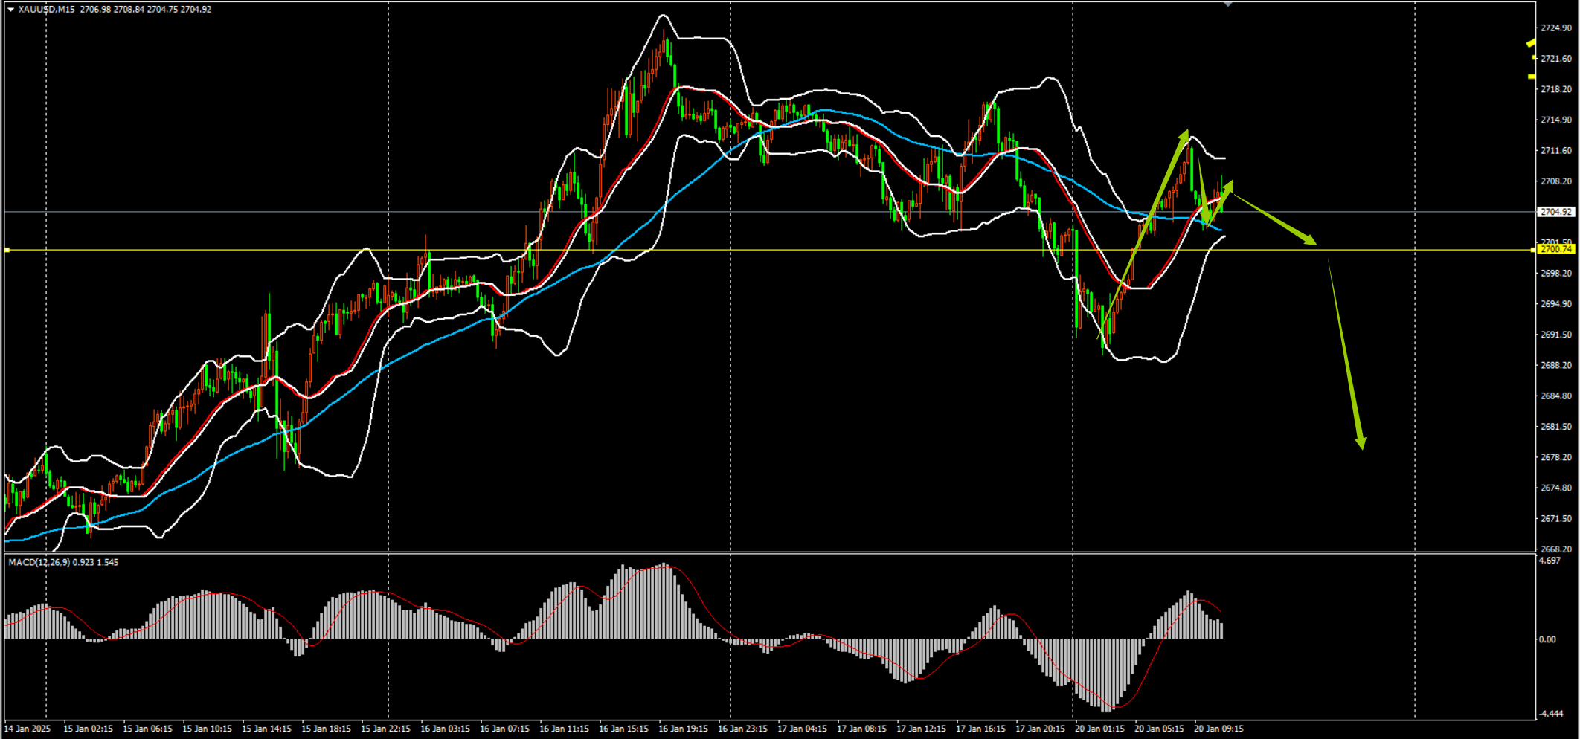
Task: Click the yellow 2700.74 price tag
Action: tap(1556, 249)
